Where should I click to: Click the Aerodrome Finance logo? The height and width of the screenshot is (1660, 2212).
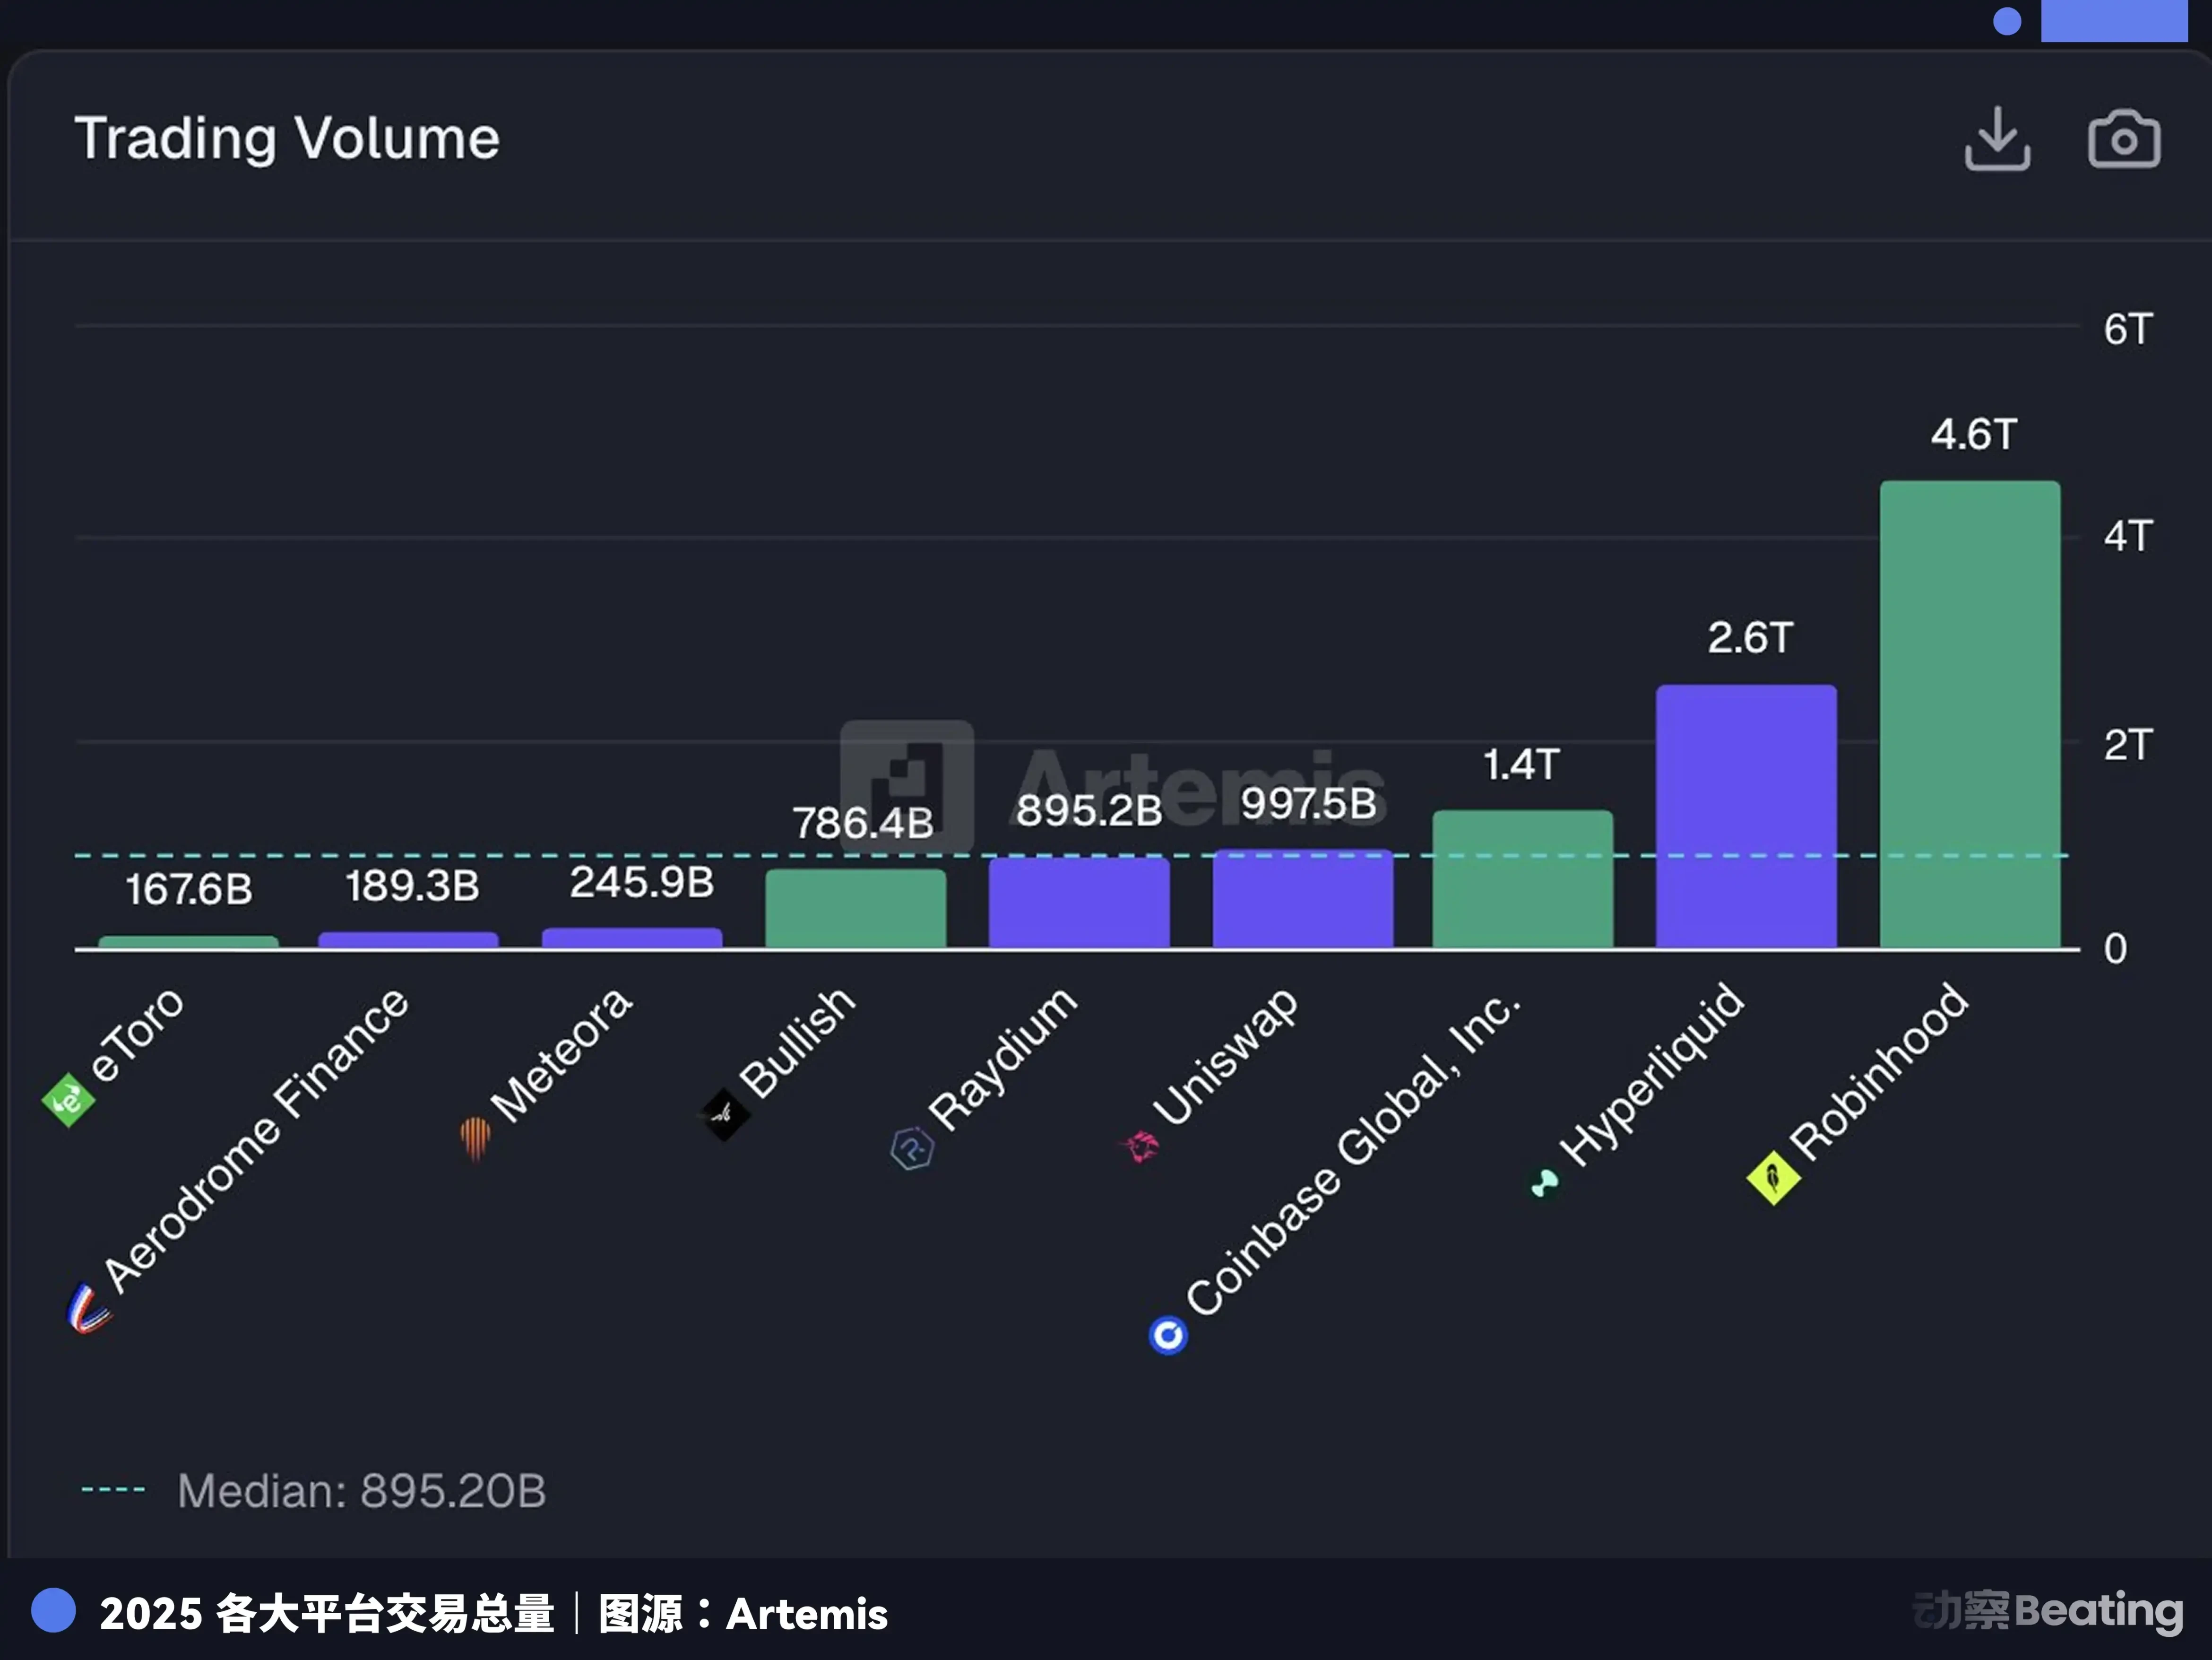86,1306
